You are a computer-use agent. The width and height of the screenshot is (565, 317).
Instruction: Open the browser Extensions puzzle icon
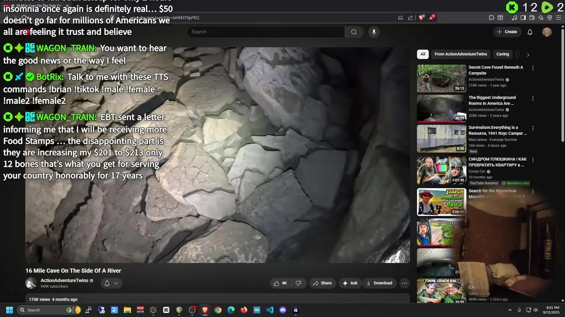pyautogui.click(x=491, y=18)
